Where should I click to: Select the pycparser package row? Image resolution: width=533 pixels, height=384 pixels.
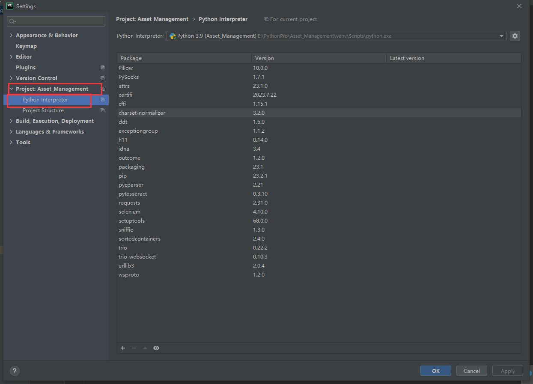(319, 185)
